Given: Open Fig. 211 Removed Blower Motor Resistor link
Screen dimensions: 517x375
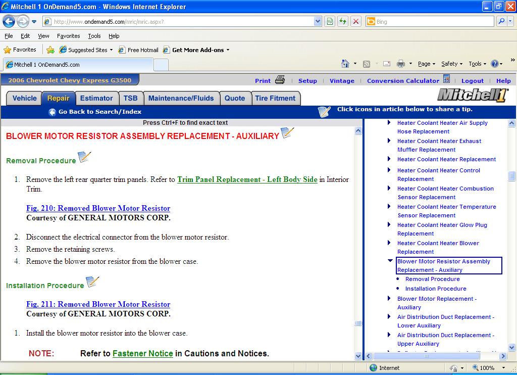Looking at the screenshot, I should (x=98, y=304).
